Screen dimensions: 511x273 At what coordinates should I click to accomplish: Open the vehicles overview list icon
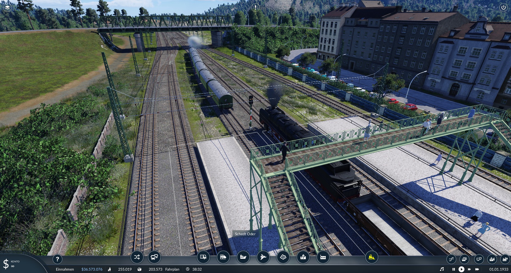tap(464, 259)
